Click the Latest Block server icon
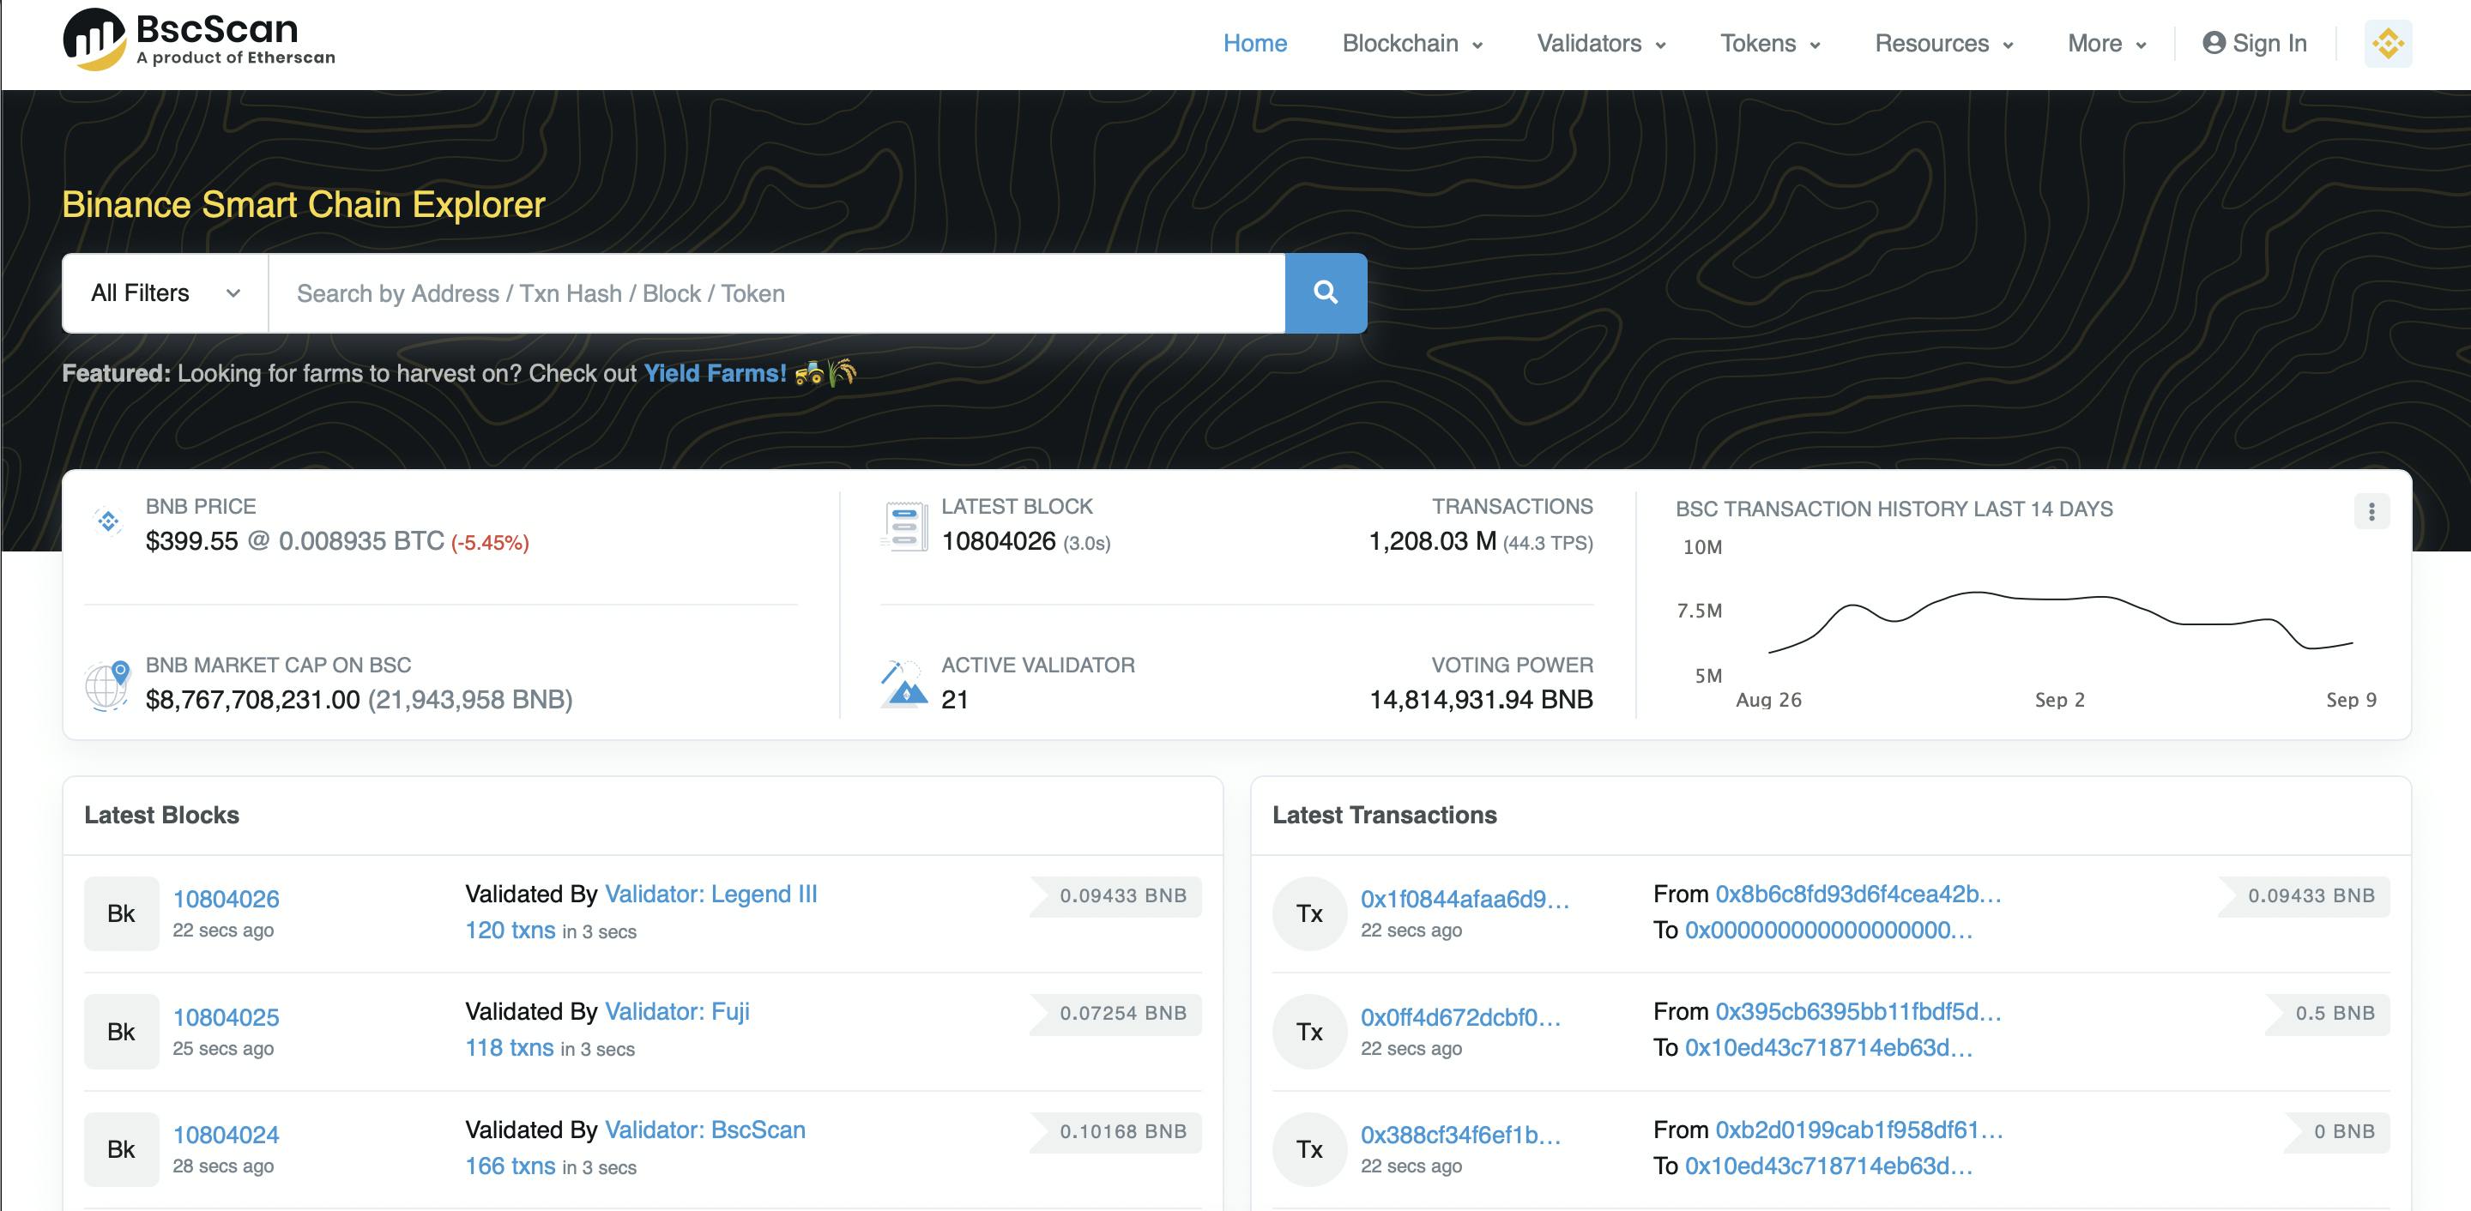2471x1211 pixels. tap(904, 527)
